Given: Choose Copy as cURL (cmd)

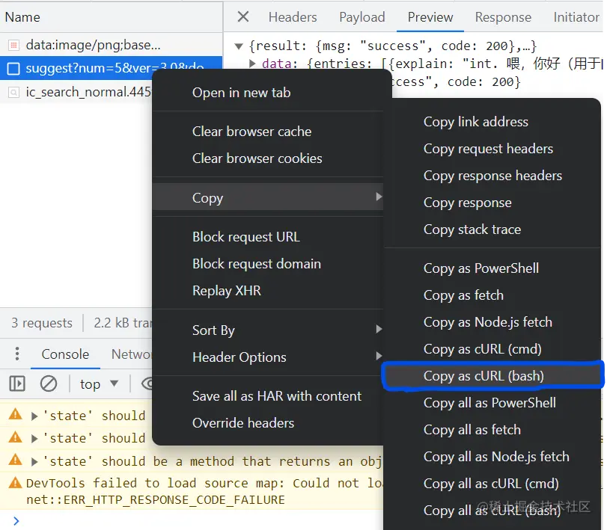Looking at the screenshot, I should coord(492,349).
